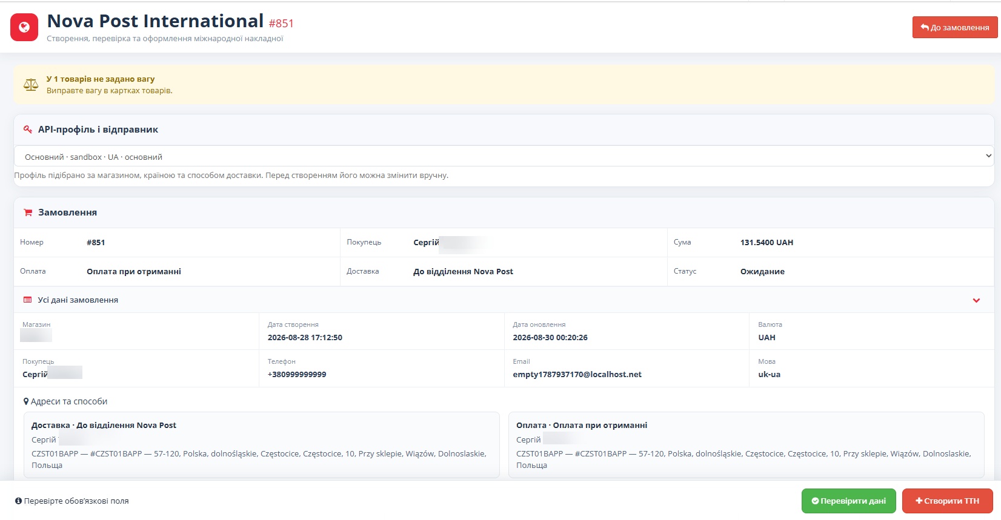The width and height of the screenshot is (1001, 520).
Task: Click the cart icon beside Замовлення heading
Action: 28,212
